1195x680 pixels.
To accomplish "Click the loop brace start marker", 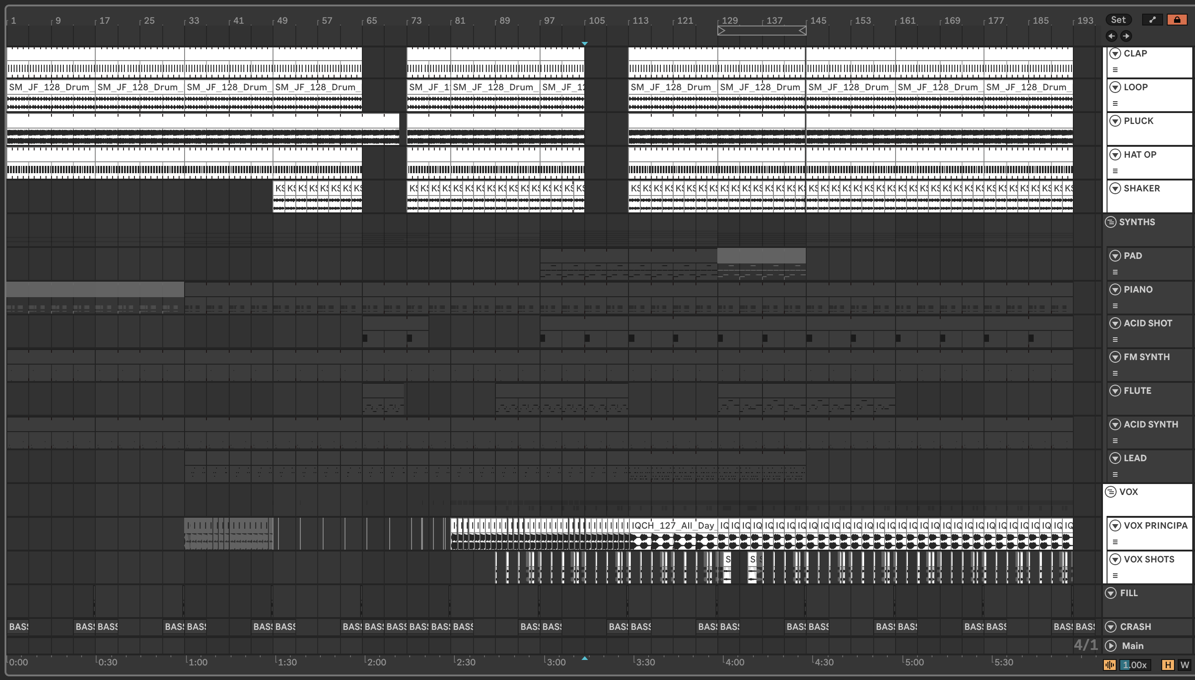I will point(721,31).
